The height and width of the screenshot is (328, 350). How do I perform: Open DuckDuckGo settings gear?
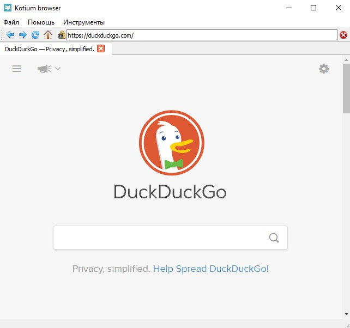pyautogui.click(x=324, y=69)
